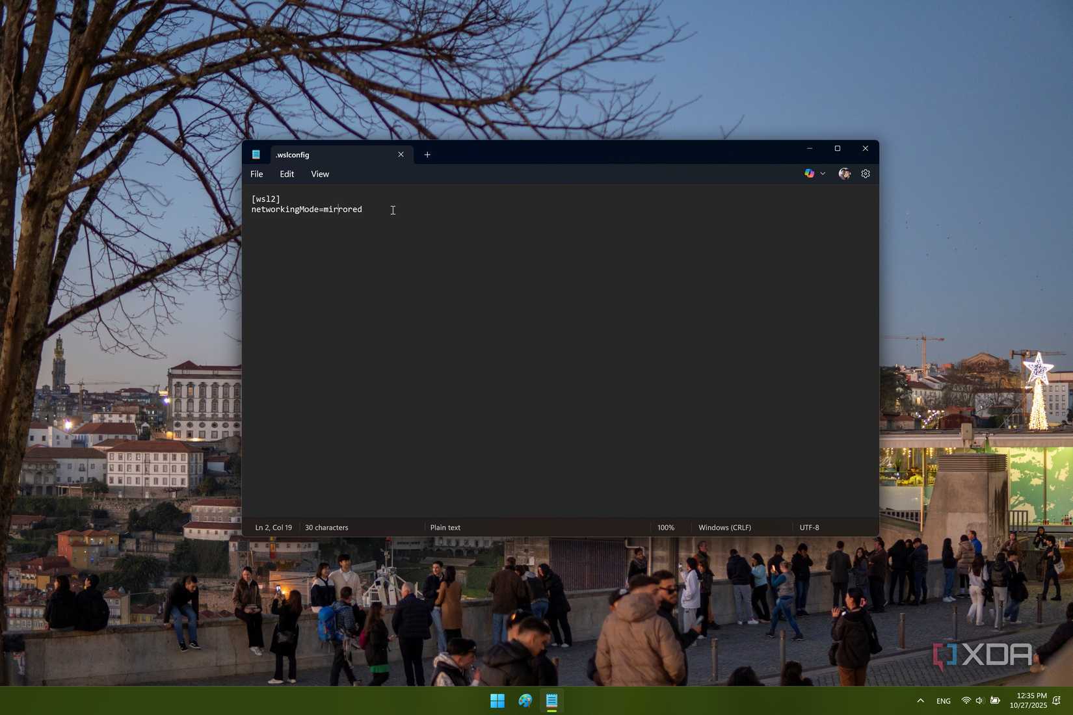The image size is (1073, 715).
Task: Show hidden icons in the system tray
Action: tap(920, 701)
